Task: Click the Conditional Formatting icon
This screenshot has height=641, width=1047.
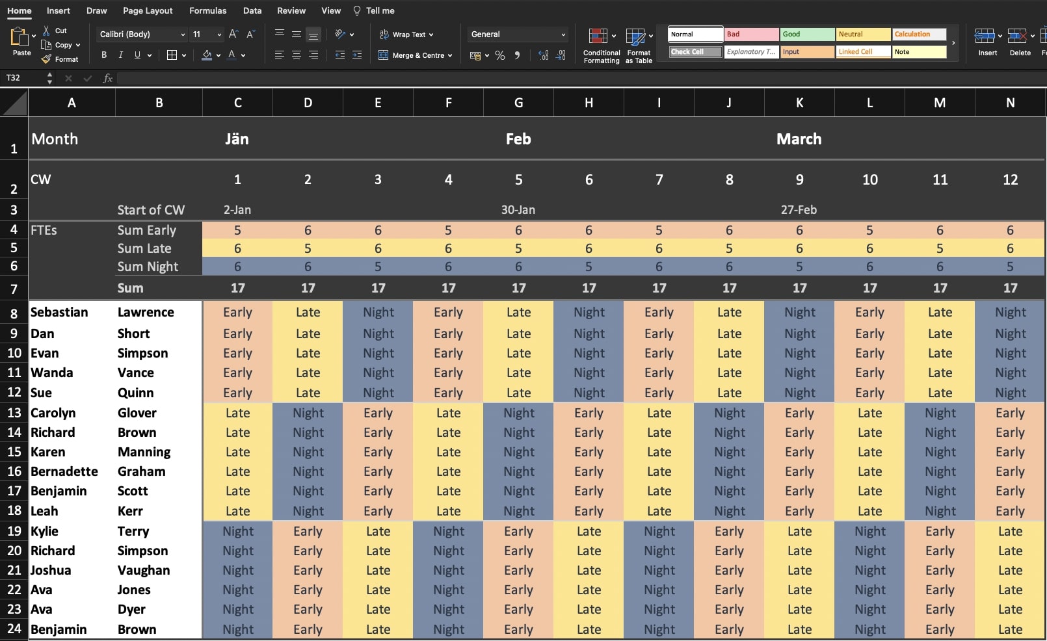Action: tap(598, 36)
